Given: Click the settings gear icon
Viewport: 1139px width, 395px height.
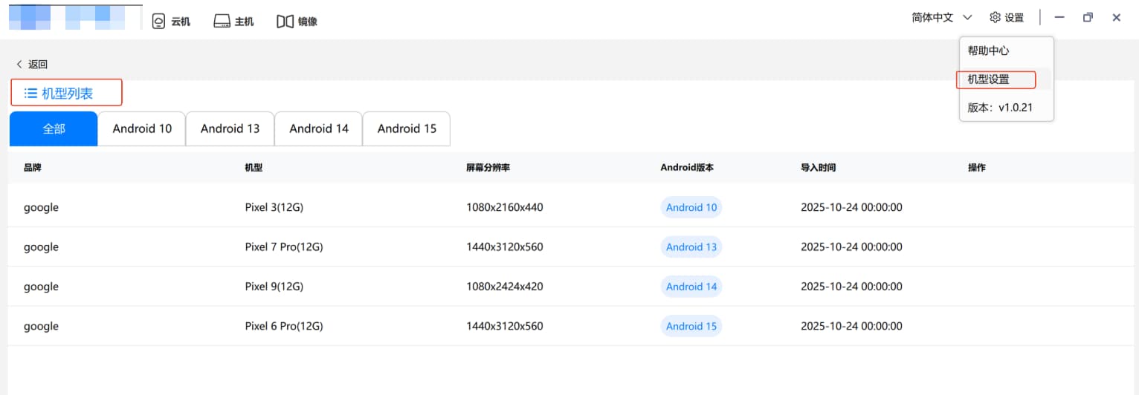Looking at the screenshot, I should [995, 17].
